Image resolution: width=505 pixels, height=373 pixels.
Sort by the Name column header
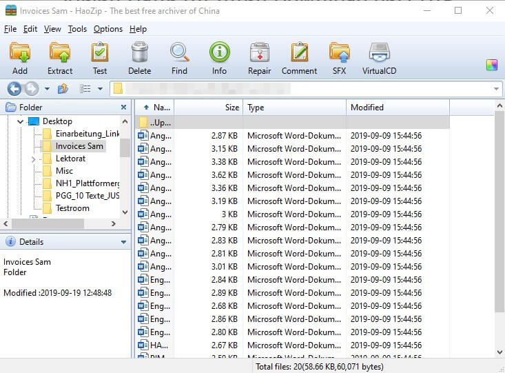click(154, 108)
